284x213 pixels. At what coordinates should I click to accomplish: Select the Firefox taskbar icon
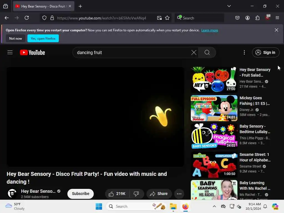tap(185, 206)
